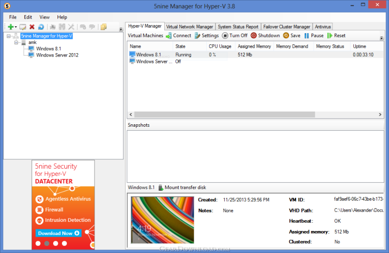Open the File menu

pos(13,17)
